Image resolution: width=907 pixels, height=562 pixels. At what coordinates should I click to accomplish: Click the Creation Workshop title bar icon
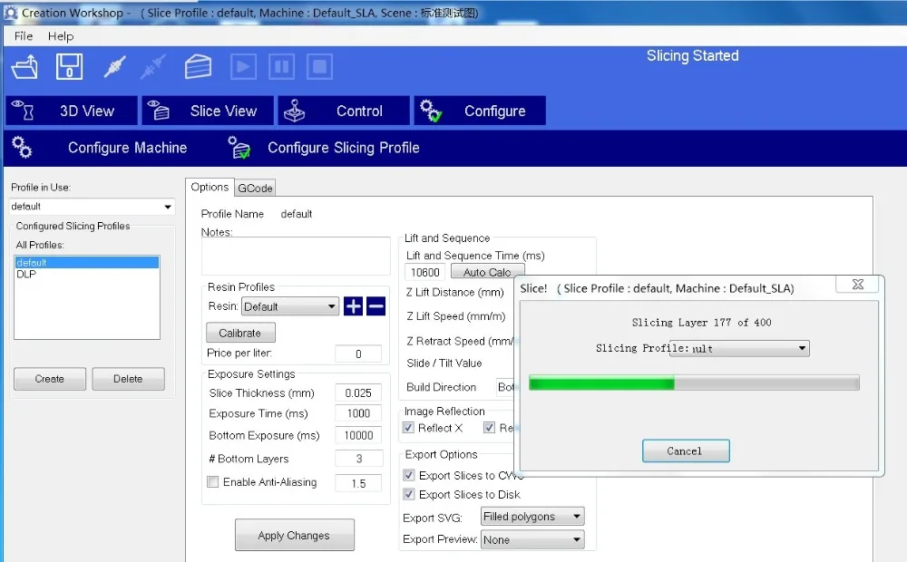tap(10, 12)
